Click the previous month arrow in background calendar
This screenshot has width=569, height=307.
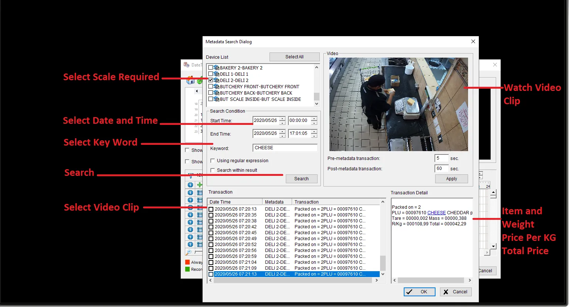(197, 91)
